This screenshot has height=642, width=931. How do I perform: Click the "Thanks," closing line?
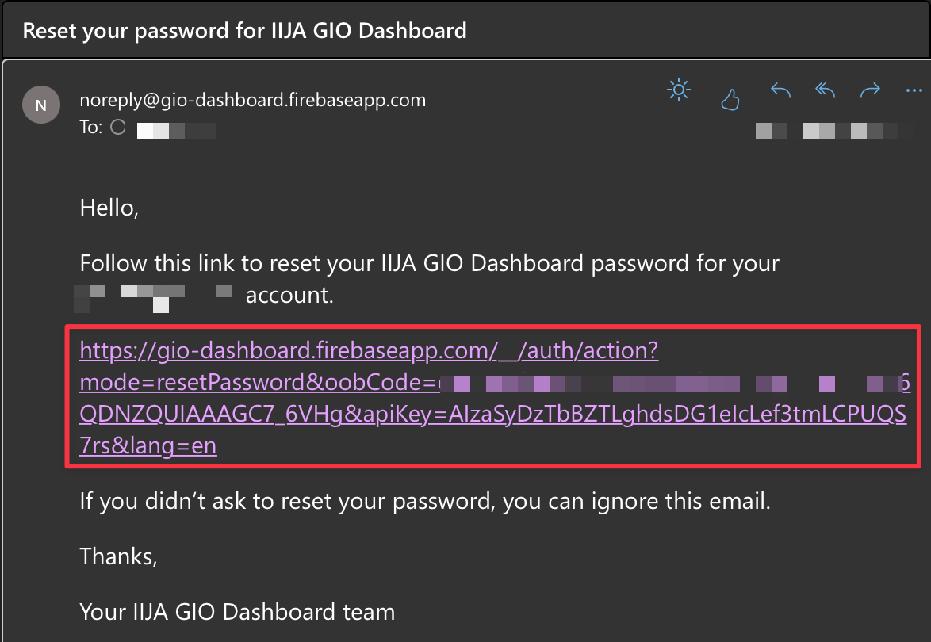[x=119, y=556]
